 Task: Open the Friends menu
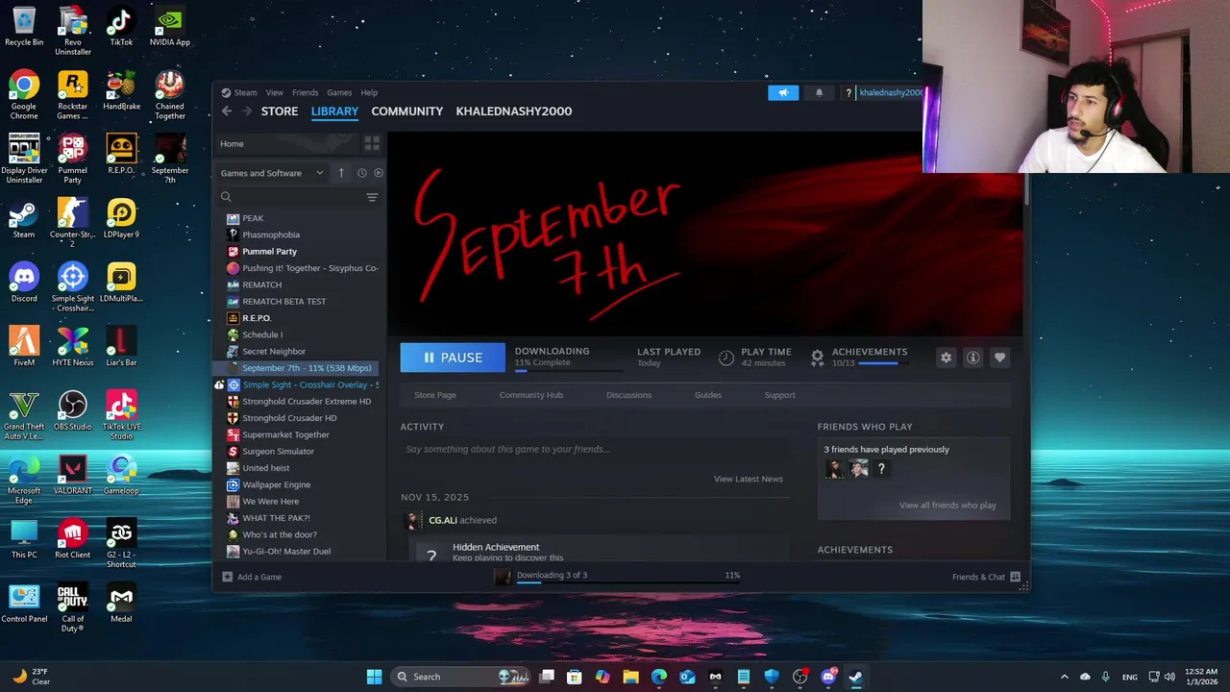tap(305, 93)
